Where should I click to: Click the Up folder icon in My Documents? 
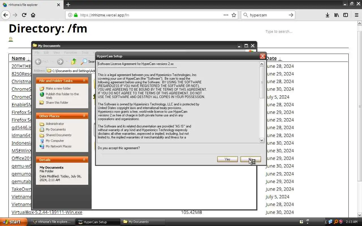coord(74,62)
